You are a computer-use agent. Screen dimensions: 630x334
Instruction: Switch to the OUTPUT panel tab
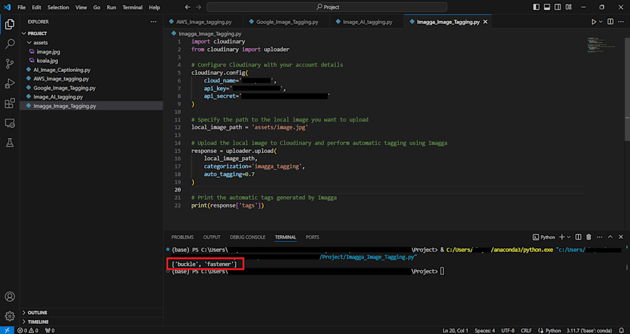pos(212,237)
